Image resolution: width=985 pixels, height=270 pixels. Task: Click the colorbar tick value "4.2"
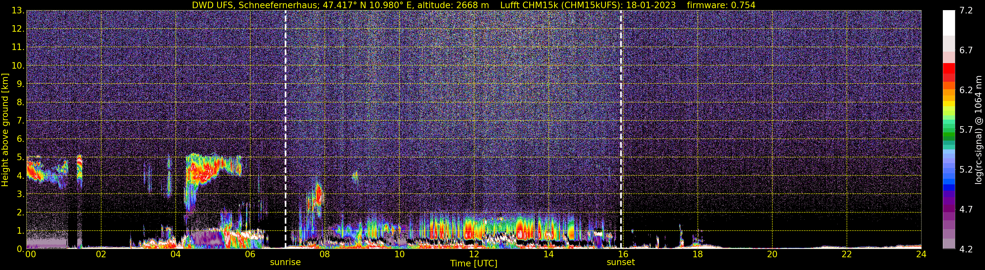[x=966, y=249]
